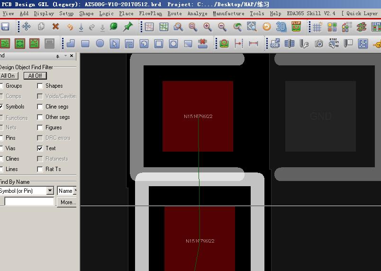
Task: Toggle the Cline segs checkbox
Action: (x=40, y=107)
